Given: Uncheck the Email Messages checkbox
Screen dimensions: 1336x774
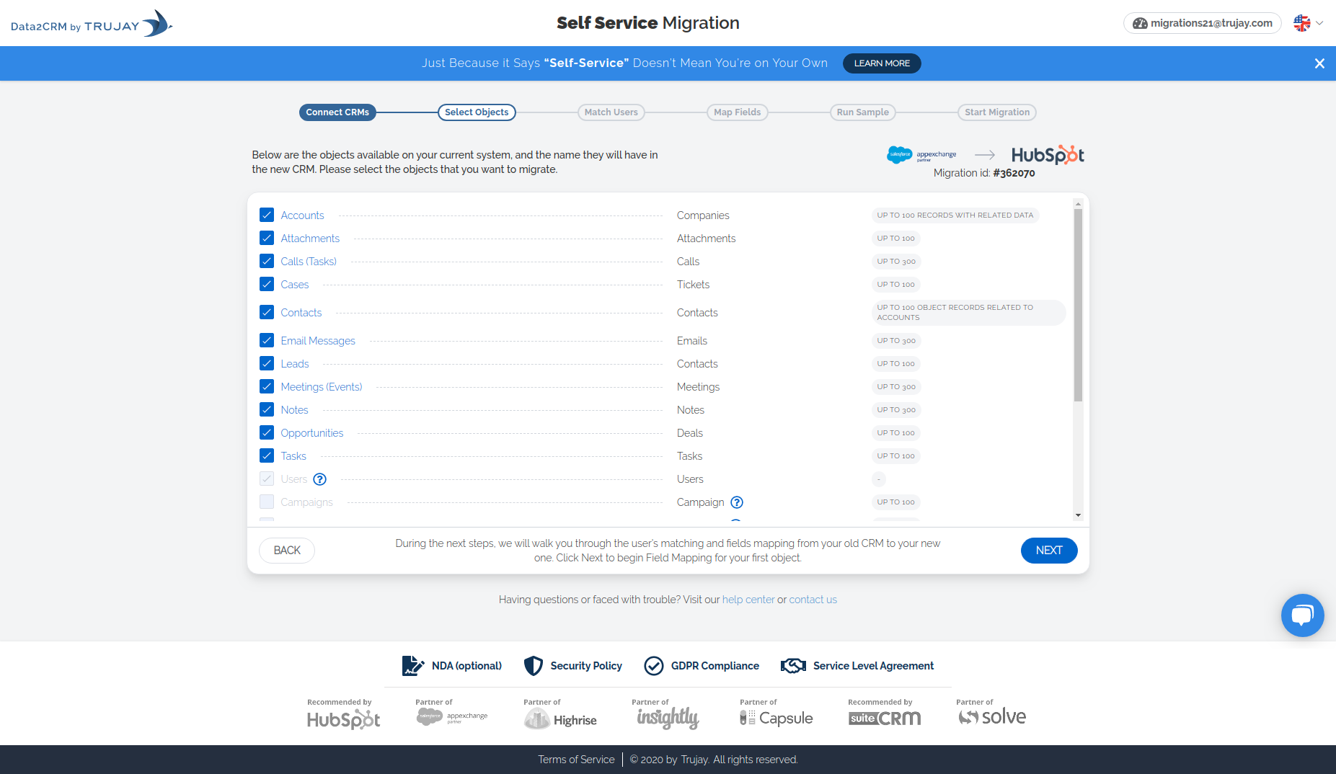Looking at the screenshot, I should pyautogui.click(x=267, y=340).
